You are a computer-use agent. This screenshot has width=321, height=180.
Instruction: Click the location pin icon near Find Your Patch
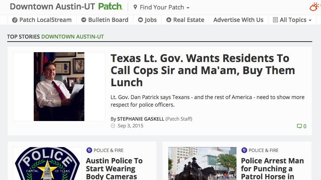click(135, 7)
